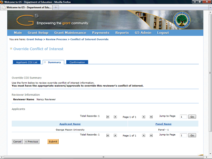The width and height of the screenshot is (212, 159).
Task: Click scroll left arrow on horizontal scrollbar
Action: (x=1, y=157)
